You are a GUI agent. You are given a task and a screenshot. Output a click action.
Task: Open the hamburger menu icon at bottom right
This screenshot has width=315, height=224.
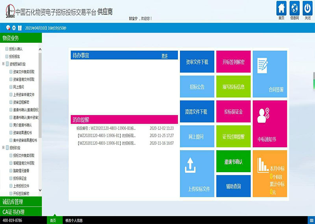click(x=311, y=220)
